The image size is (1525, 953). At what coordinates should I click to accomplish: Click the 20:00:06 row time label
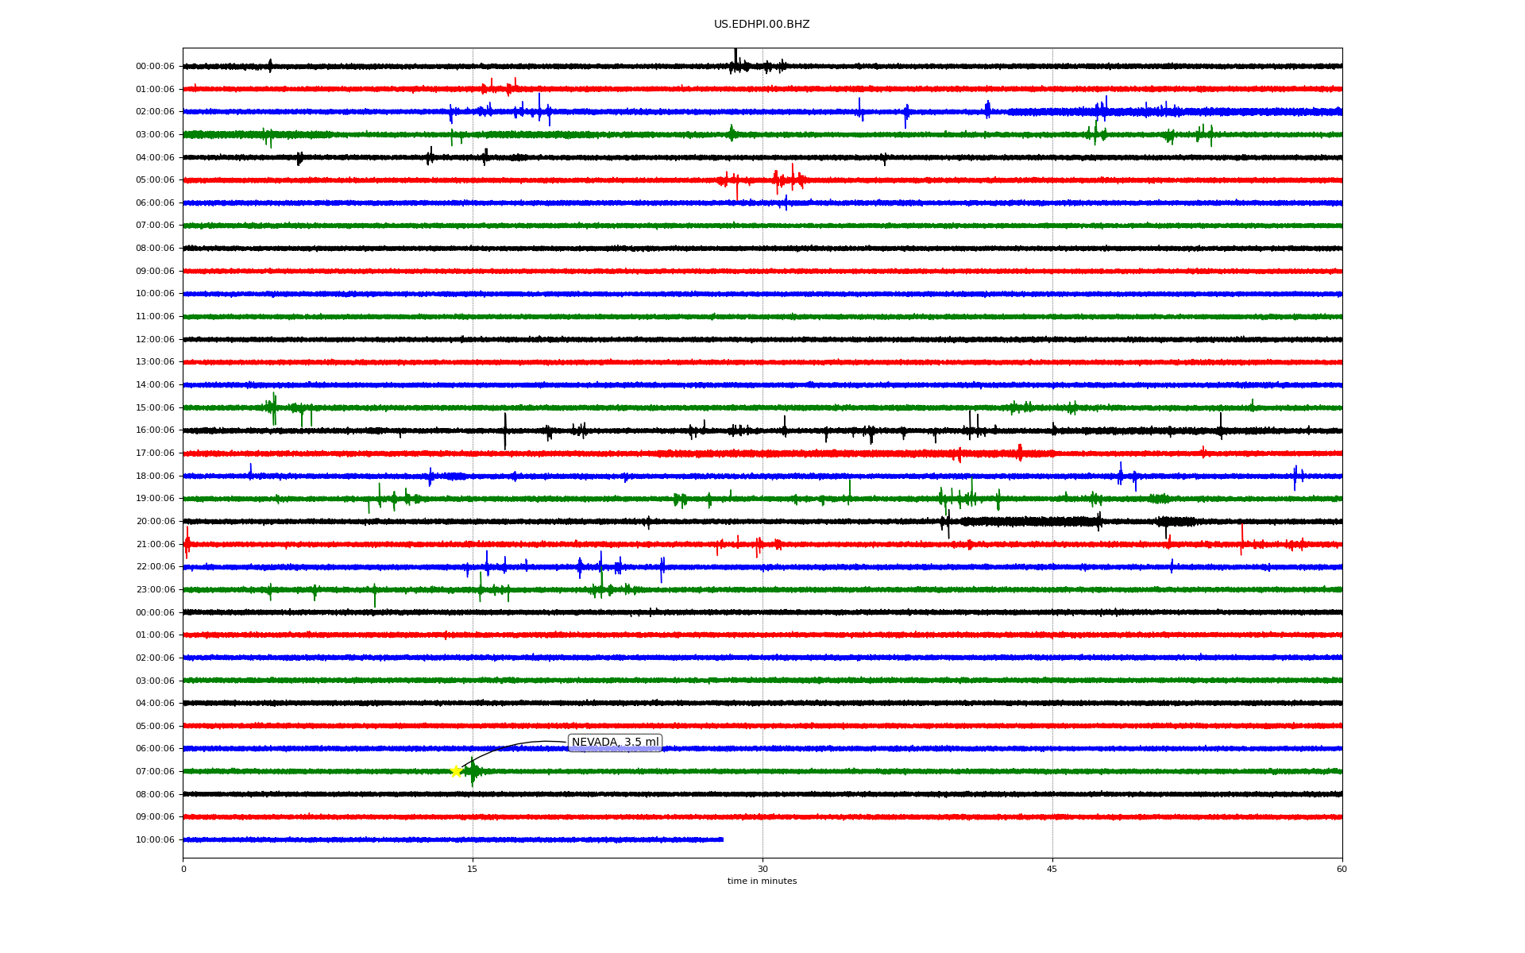click(x=155, y=522)
